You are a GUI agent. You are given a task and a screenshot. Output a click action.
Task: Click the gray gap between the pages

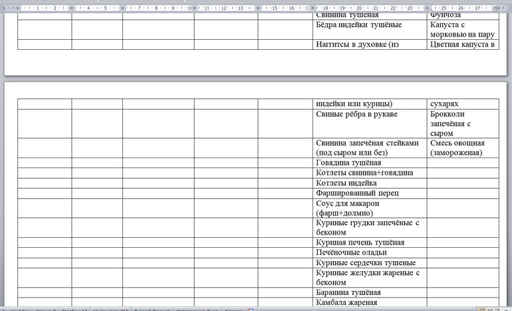pos(256,78)
